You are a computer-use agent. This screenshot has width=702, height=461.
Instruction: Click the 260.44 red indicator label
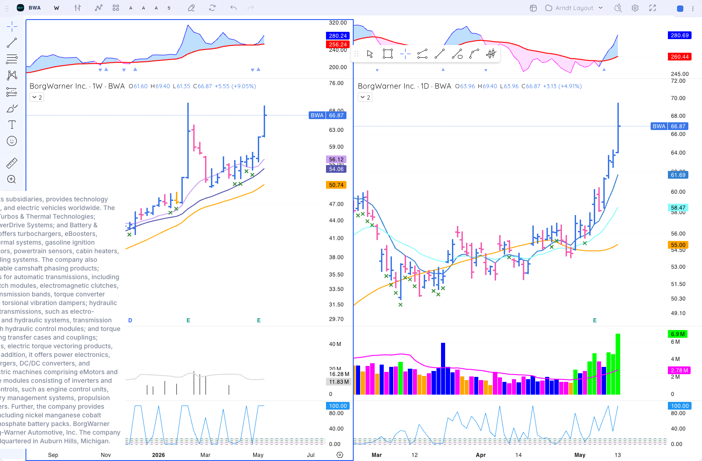tap(679, 57)
